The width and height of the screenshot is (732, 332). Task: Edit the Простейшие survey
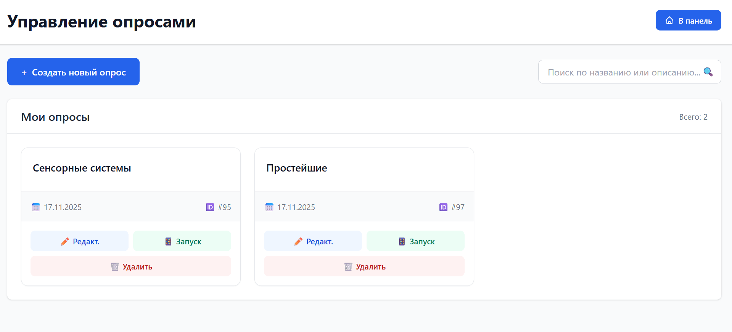[313, 241]
